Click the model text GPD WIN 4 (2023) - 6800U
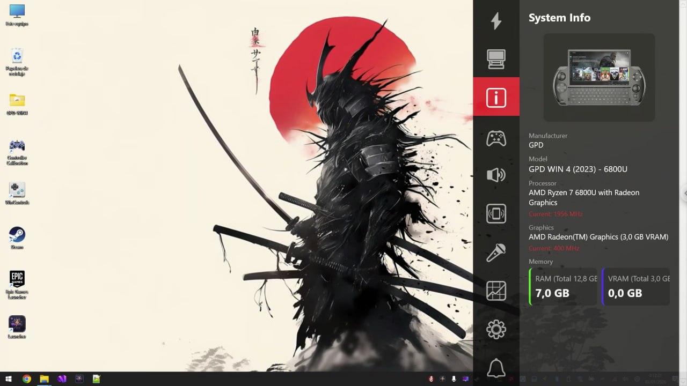The image size is (687, 386). pos(578,169)
